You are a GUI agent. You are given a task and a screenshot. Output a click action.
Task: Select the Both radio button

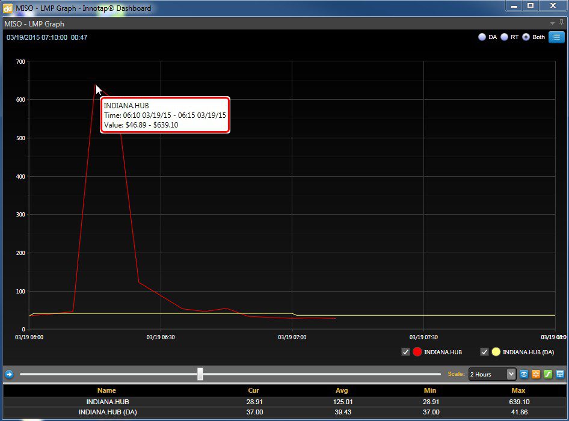(x=526, y=37)
